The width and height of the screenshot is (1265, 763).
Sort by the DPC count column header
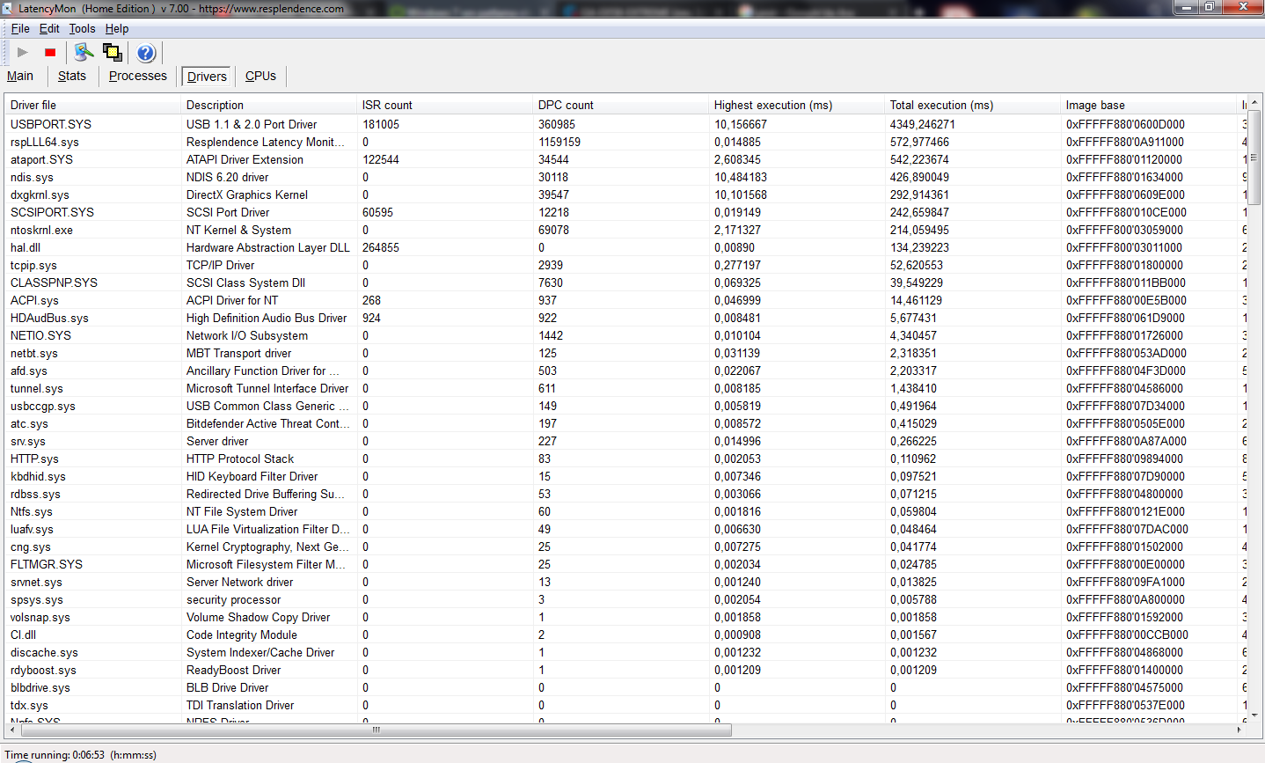(620, 105)
